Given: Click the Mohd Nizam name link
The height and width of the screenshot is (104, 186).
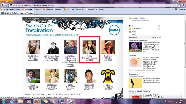Looking at the screenshot, I should click(x=71, y=56).
